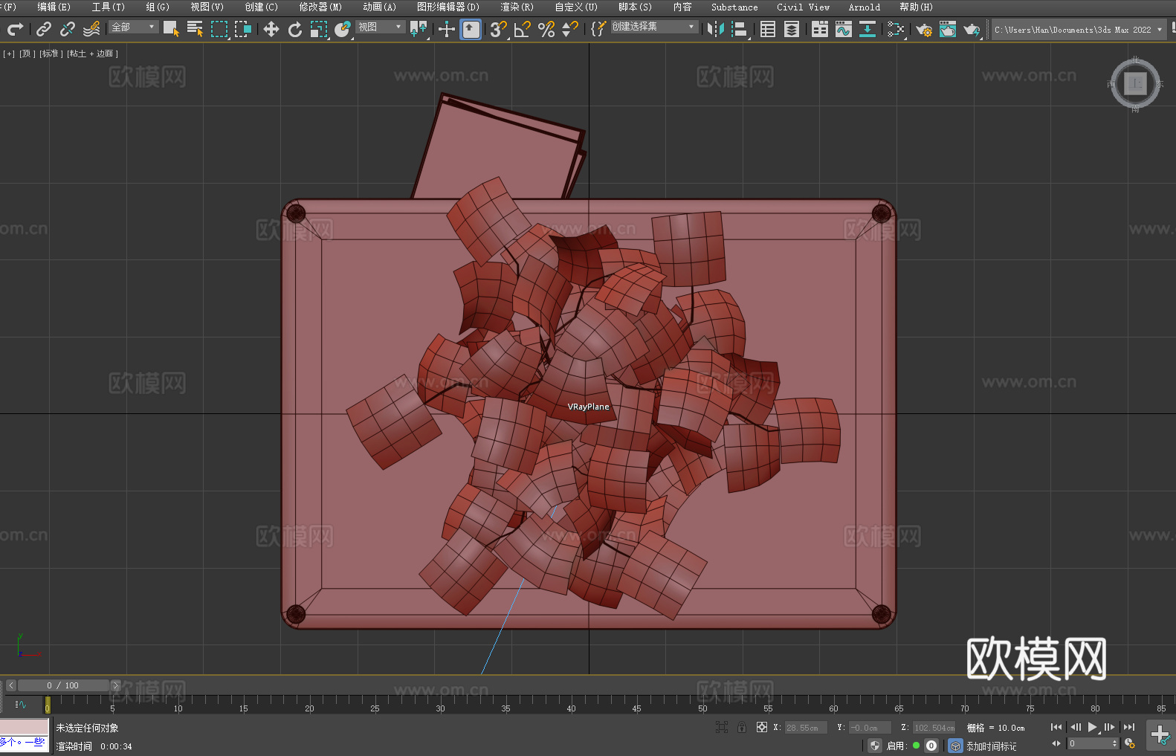The width and height of the screenshot is (1176, 756).
Task: Open the 创建选择集 named selection dropdown
Action: (655, 27)
